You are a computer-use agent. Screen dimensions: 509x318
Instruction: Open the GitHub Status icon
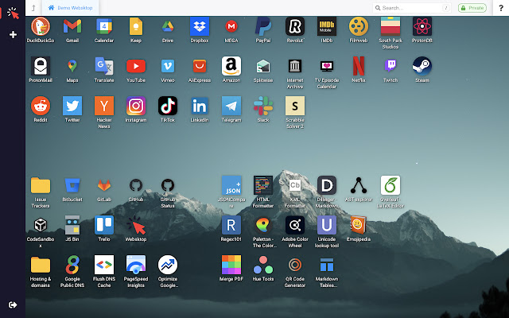click(x=168, y=185)
